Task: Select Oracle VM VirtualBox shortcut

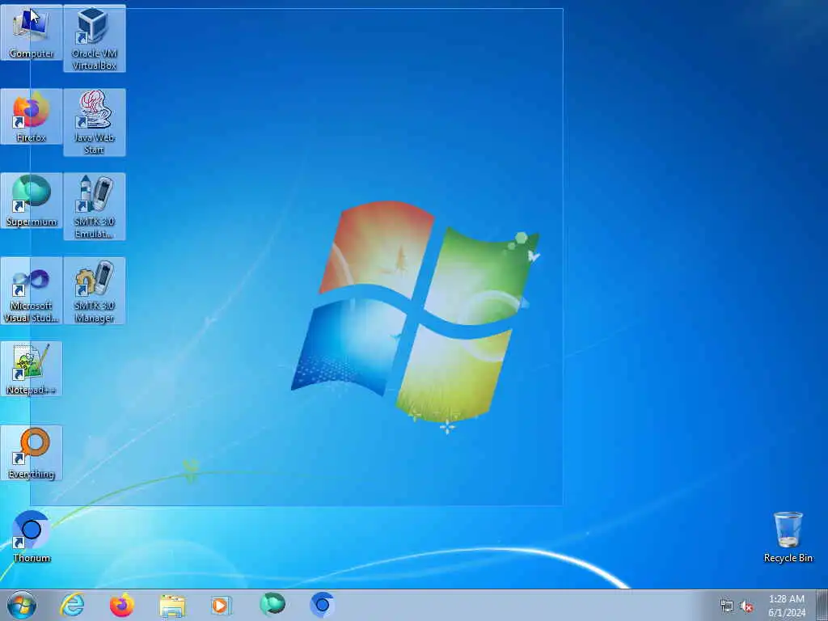Action: click(95, 38)
